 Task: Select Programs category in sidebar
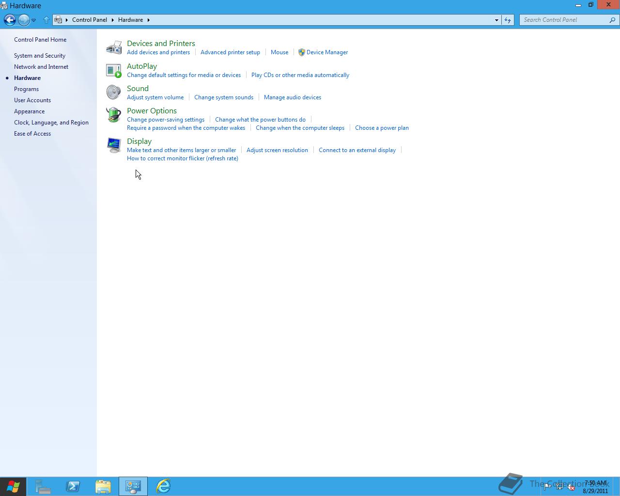coord(26,89)
